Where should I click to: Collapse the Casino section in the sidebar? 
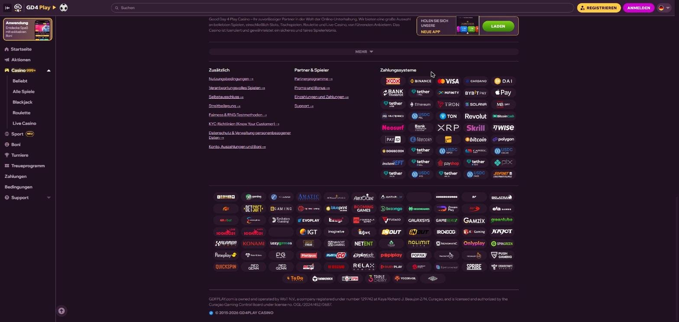48,71
